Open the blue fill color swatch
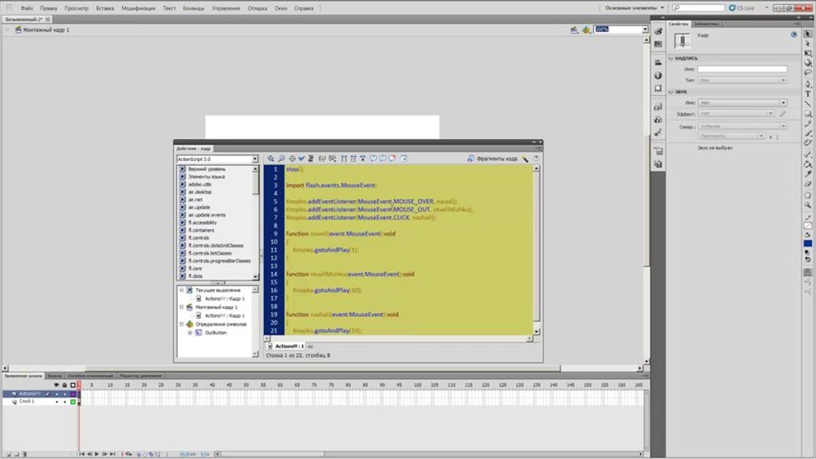The height and width of the screenshot is (459, 816). click(x=808, y=244)
